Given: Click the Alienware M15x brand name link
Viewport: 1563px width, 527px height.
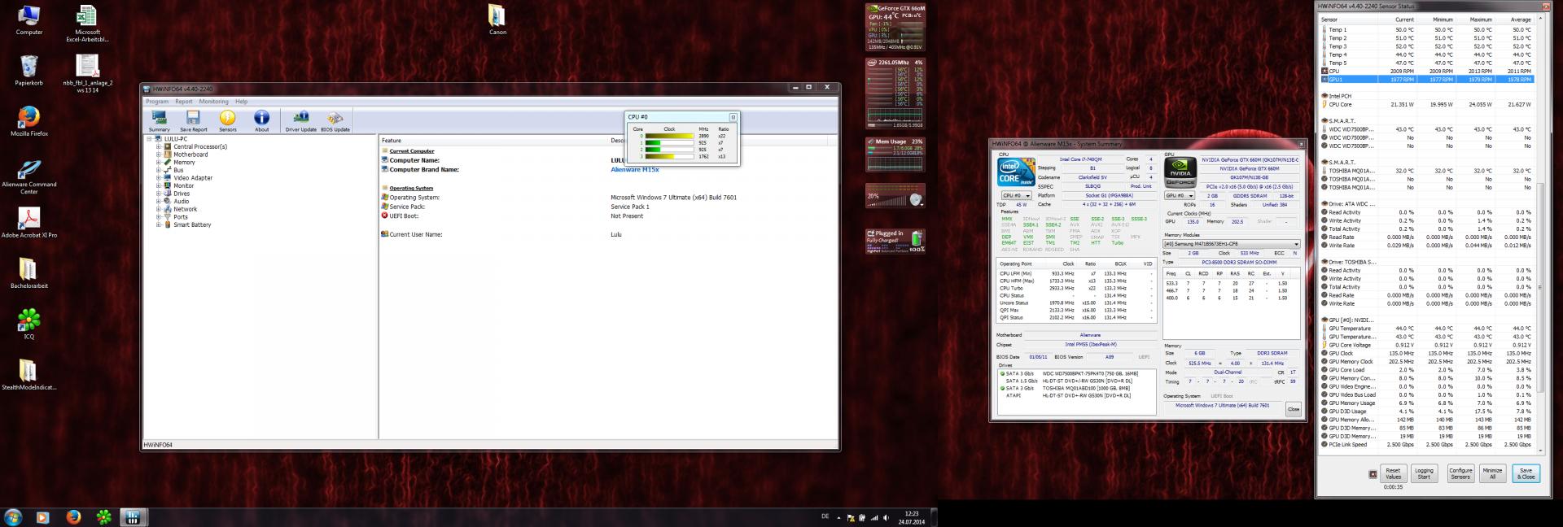Looking at the screenshot, I should tap(635, 170).
